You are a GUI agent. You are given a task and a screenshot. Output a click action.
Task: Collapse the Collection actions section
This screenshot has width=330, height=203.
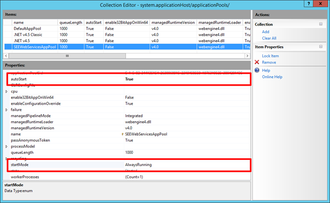click(x=321, y=24)
